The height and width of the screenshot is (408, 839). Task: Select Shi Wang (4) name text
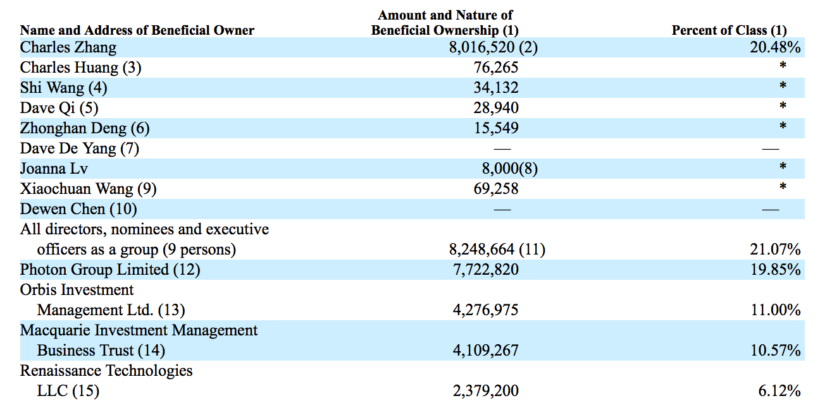64,88
